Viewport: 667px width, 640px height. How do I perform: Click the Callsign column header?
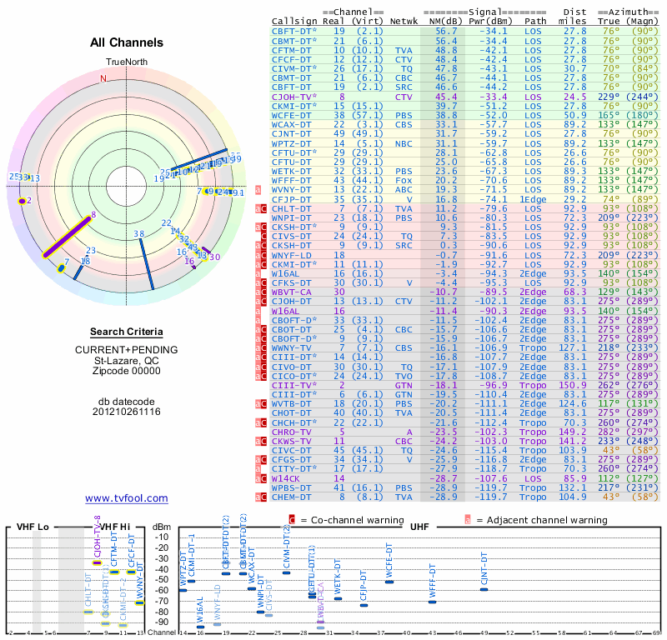(x=295, y=21)
